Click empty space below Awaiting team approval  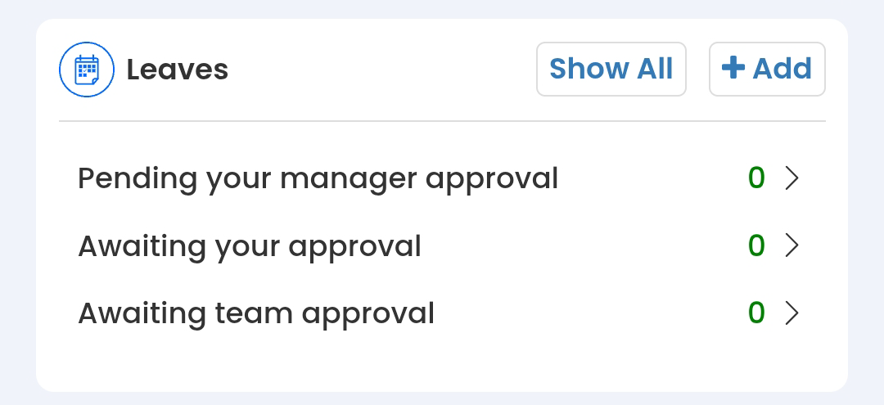(x=442, y=360)
